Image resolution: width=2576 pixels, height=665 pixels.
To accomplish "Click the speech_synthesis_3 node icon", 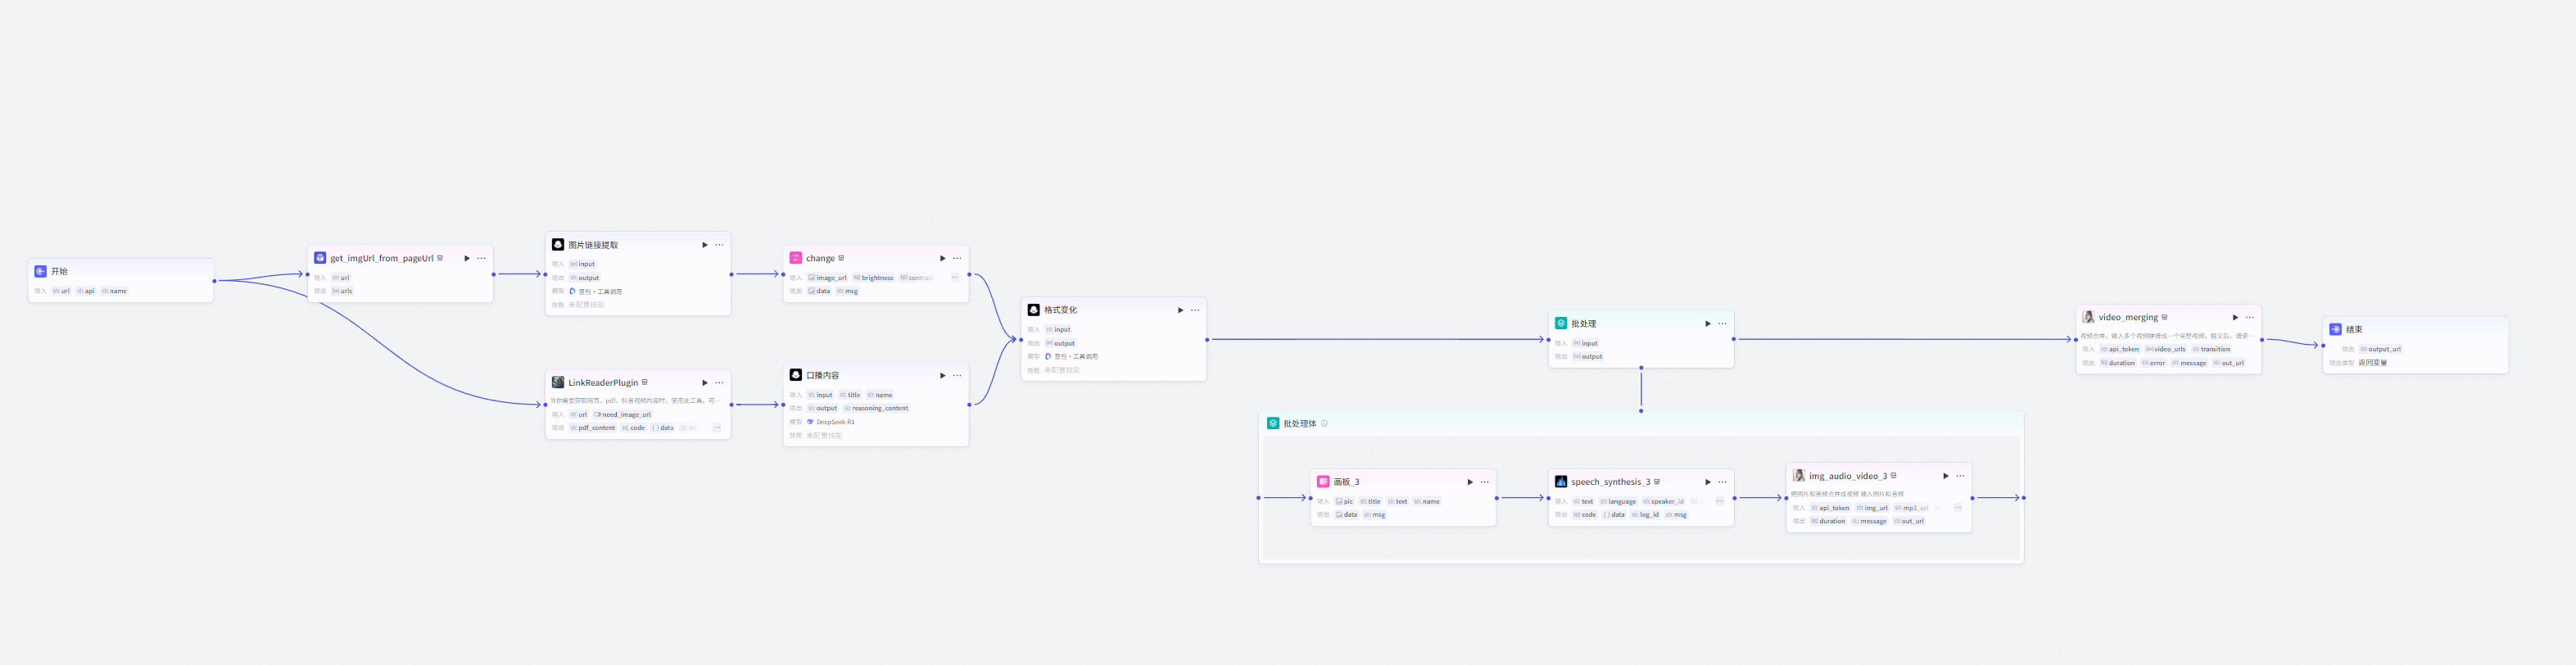I will click(x=1560, y=482).
